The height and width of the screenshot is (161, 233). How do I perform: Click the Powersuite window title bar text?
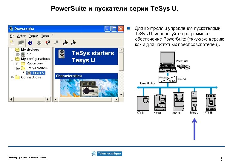[x=24, y=29]
